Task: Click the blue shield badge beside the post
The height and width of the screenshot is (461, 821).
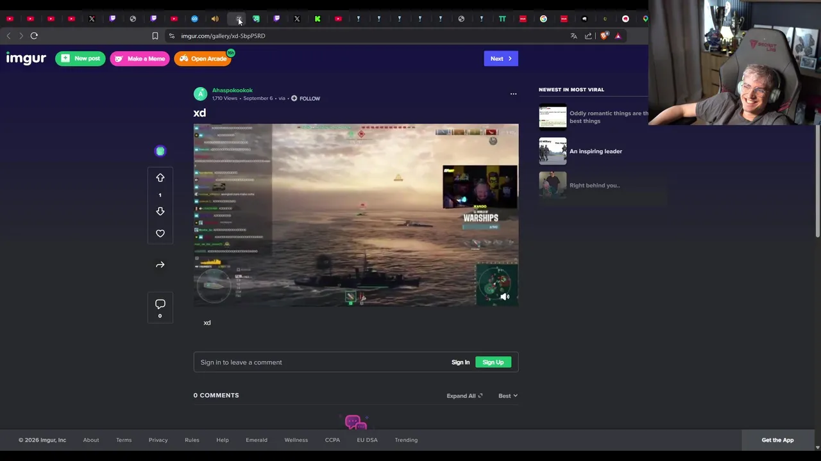Action: 160,151
